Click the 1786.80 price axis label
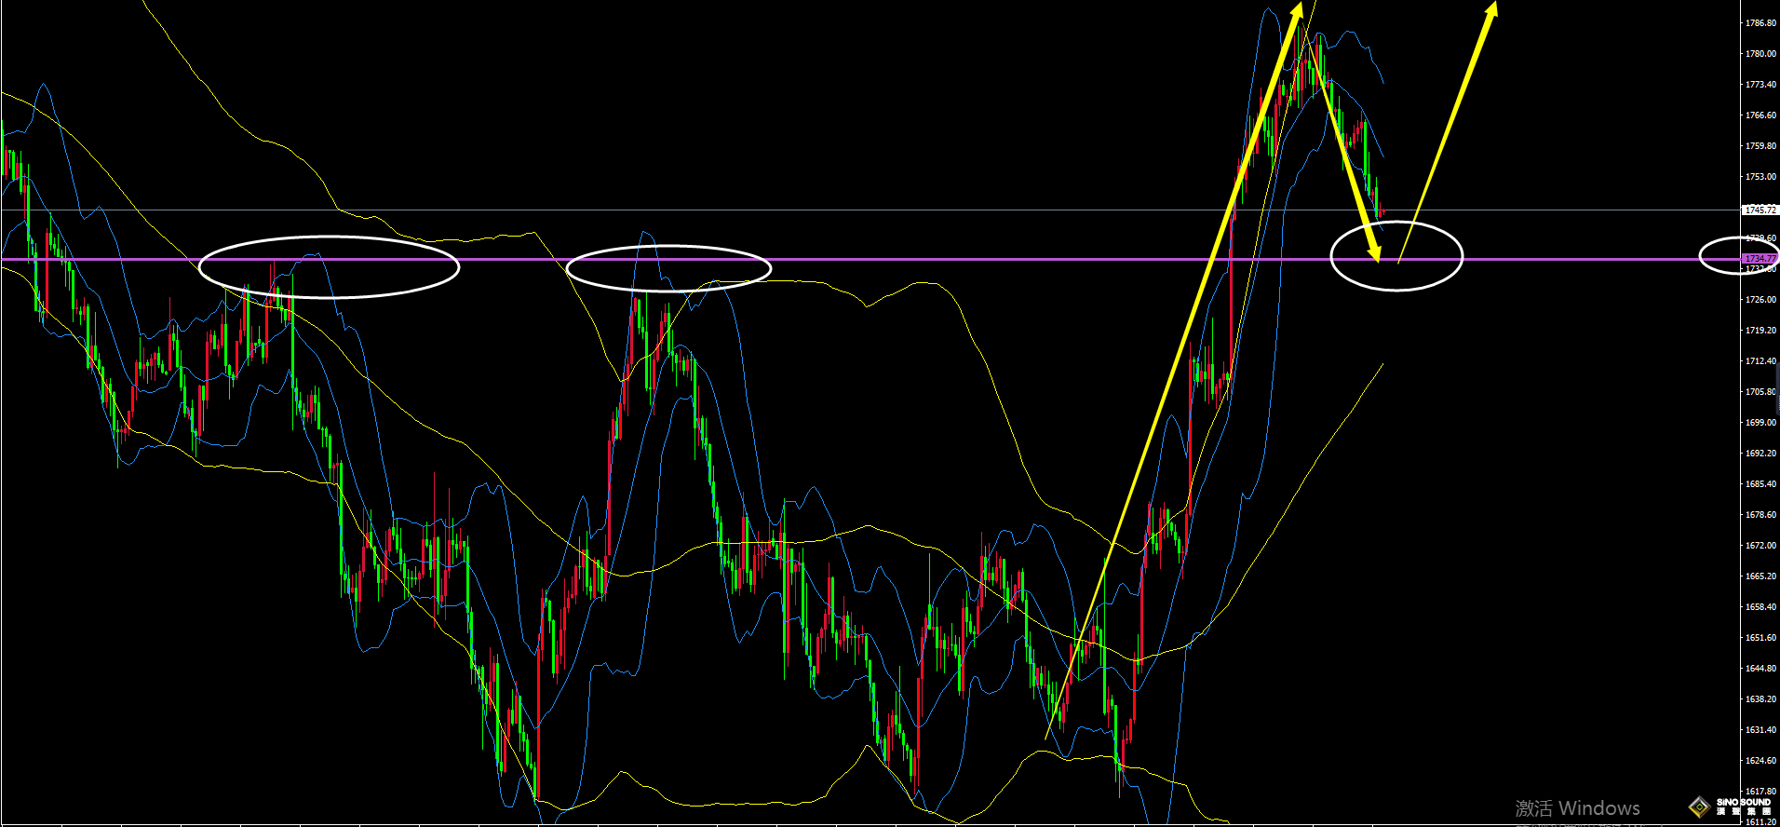The height and width of the screenshot is (827, 1780). pyautogui.click(x=1760, y=22)
